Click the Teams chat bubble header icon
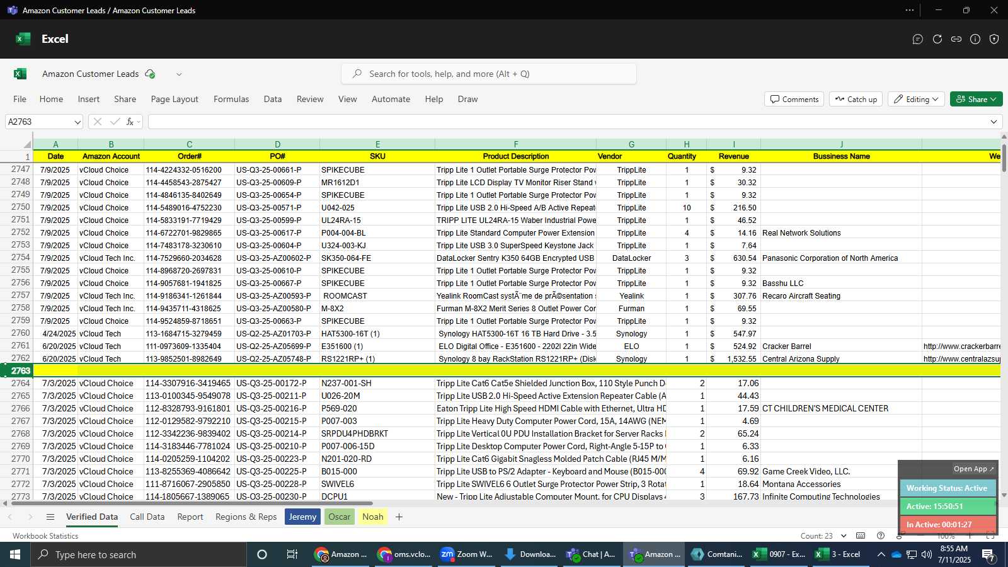 [x=918, y=39]
